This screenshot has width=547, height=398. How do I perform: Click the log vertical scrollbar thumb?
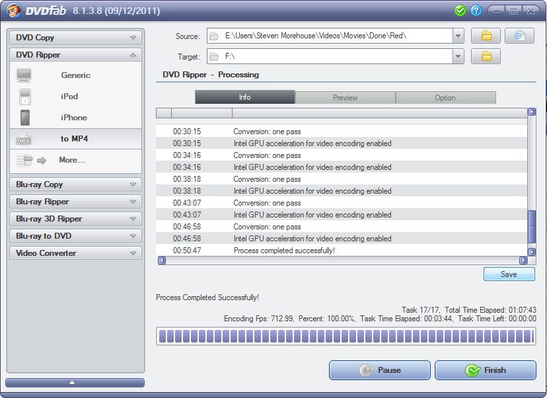click(532, 227)
